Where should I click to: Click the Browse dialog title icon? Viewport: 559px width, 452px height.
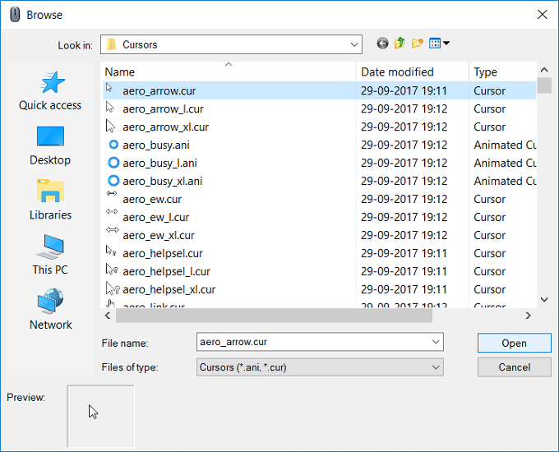15,15
